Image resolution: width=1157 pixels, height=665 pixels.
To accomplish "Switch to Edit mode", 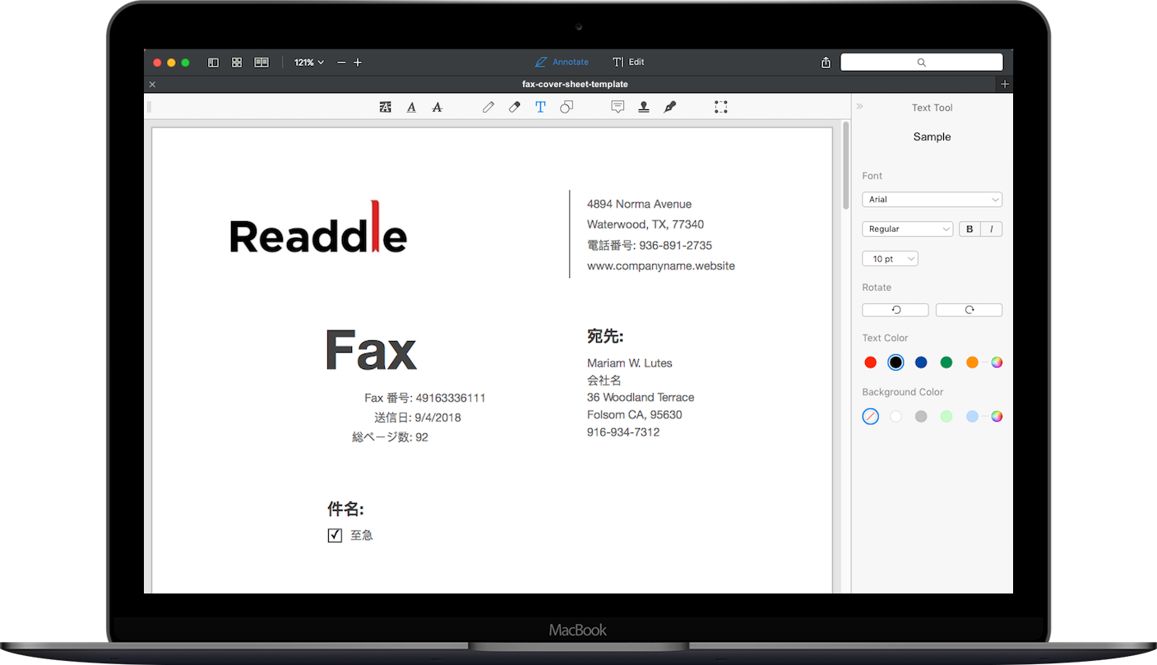I will pyautogui.click(x=628, y=62).
